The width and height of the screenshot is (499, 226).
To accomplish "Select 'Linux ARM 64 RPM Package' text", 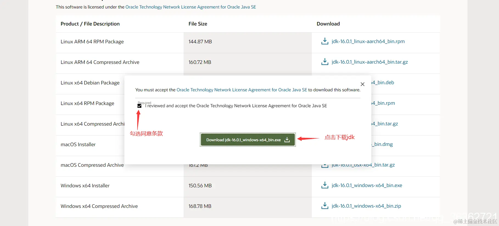I will pyautogui.click(x=92, y=42).
